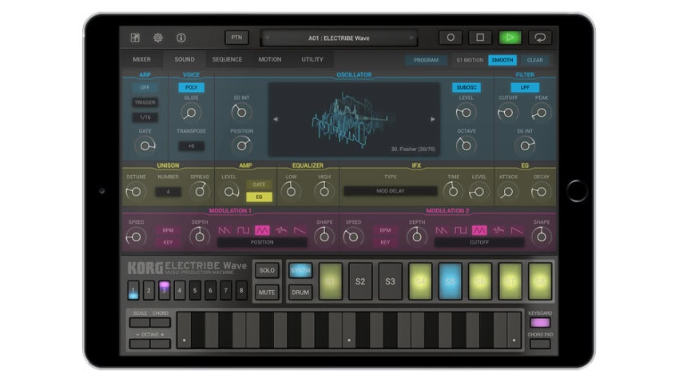679x382 pixels.
Task: Select Modulation 2 ramp-down waveform
Action: pos(517,230)
